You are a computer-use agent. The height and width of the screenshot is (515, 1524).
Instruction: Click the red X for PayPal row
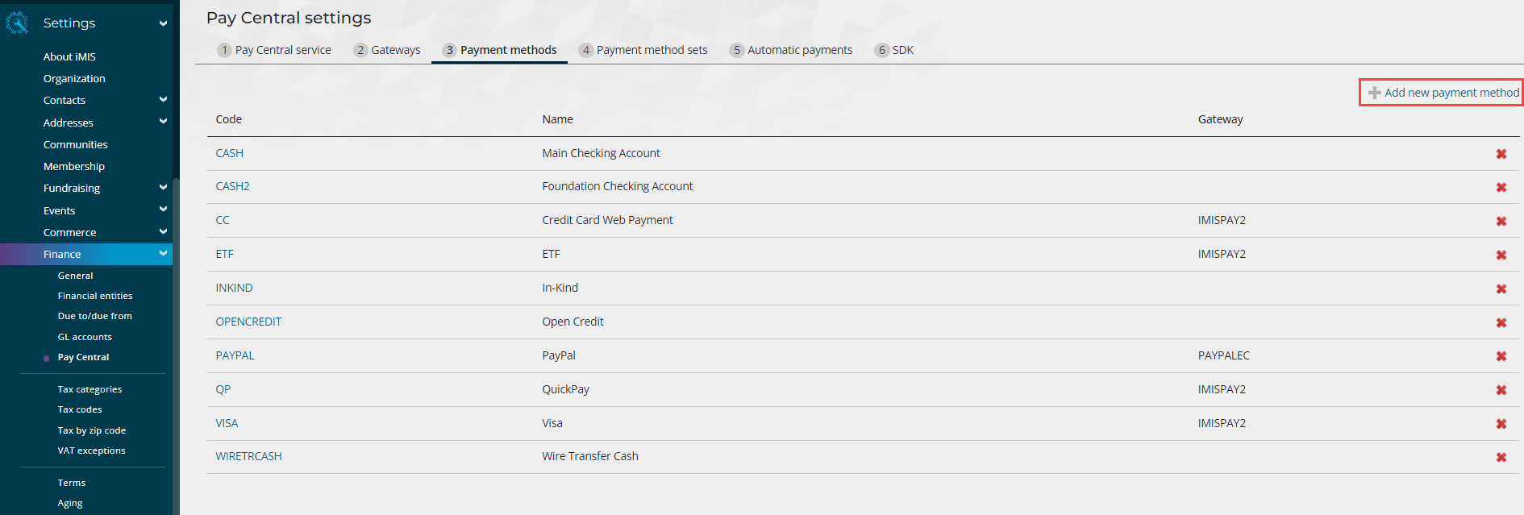click(1501, 356)
